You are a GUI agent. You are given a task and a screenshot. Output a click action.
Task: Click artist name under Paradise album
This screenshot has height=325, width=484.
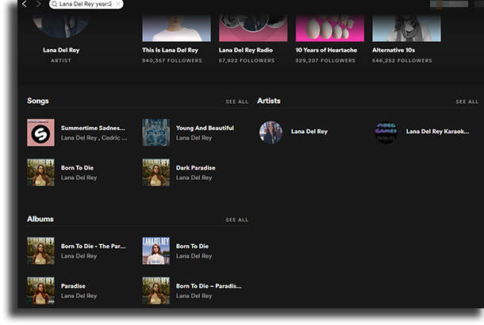click(x=79, y=296)
